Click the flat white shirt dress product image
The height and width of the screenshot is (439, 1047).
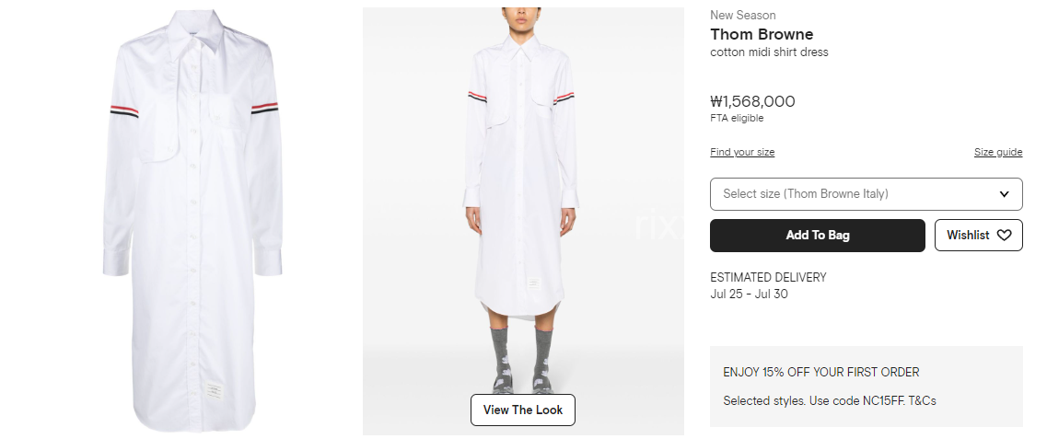192,219
